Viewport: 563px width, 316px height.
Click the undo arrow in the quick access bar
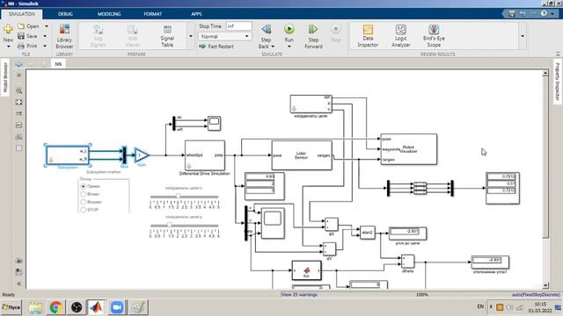coord(523,14)
